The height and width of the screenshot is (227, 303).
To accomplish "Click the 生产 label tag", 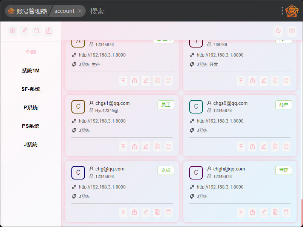I will [x=96, y=64].
